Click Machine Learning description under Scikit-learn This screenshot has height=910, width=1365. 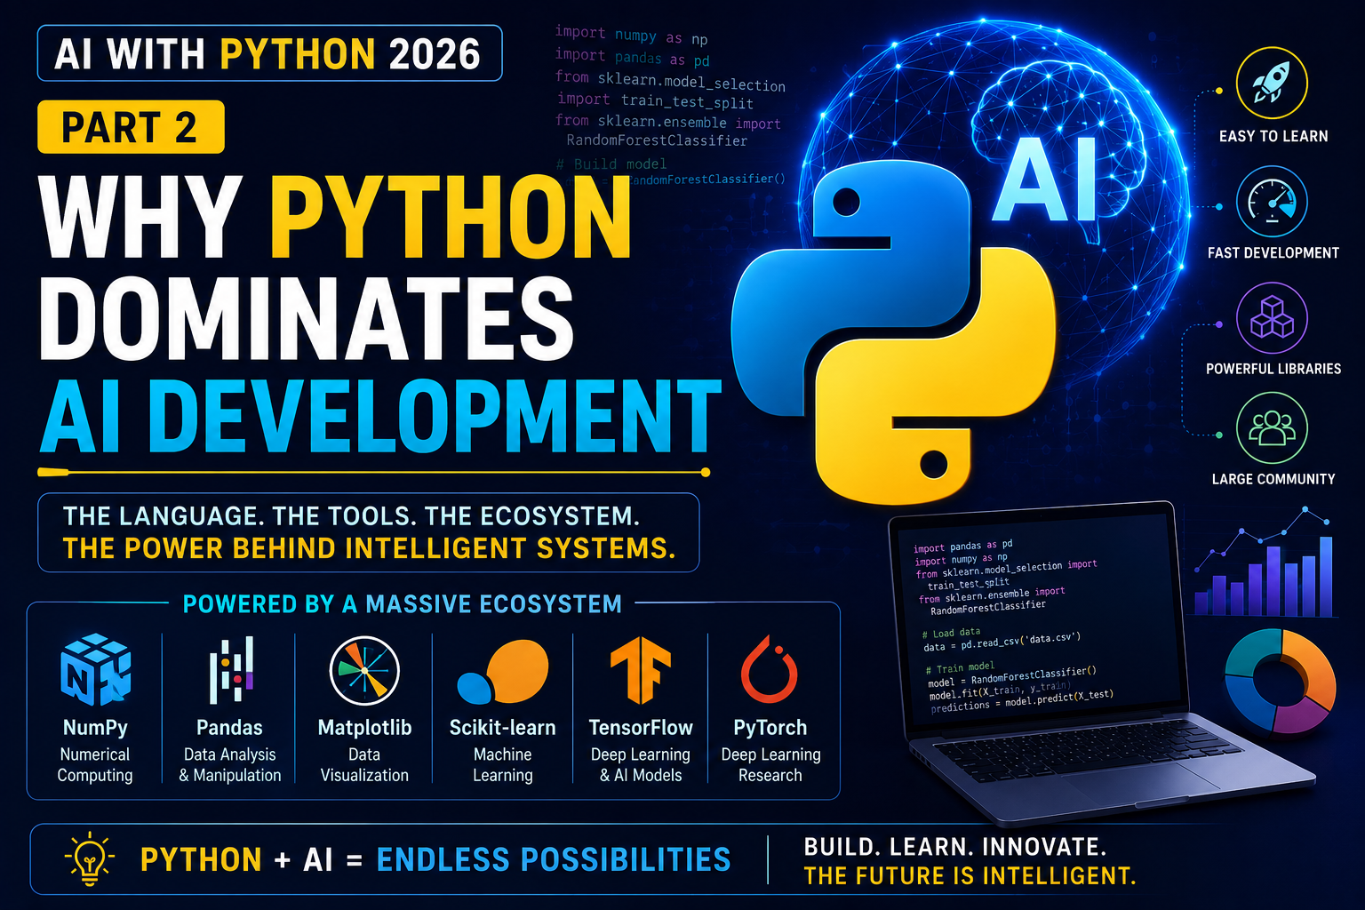(503, 765)
